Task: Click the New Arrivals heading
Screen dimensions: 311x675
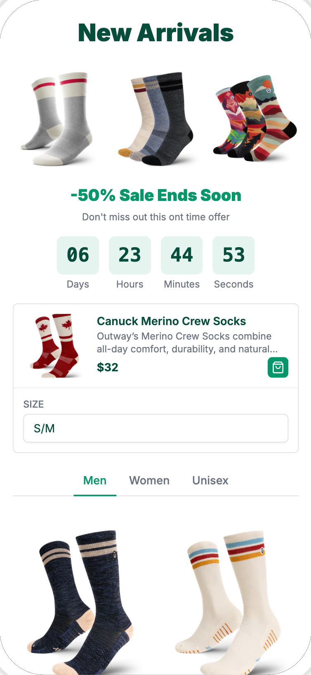Action: (156, 33)
